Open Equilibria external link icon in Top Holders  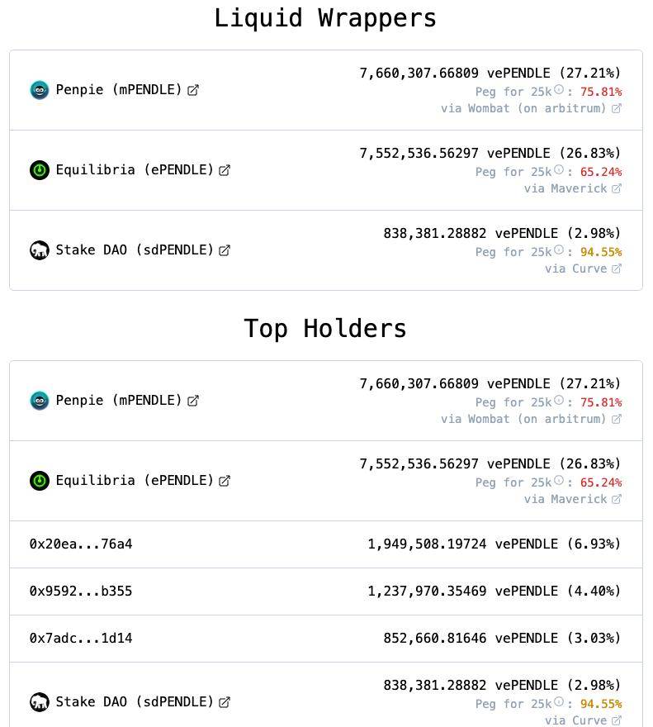coord(225,481)
